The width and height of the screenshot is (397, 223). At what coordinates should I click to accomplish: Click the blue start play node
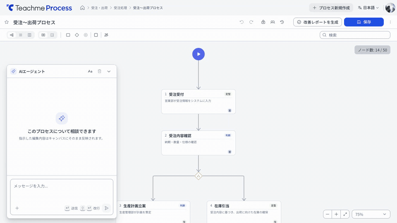click(198, 54)
